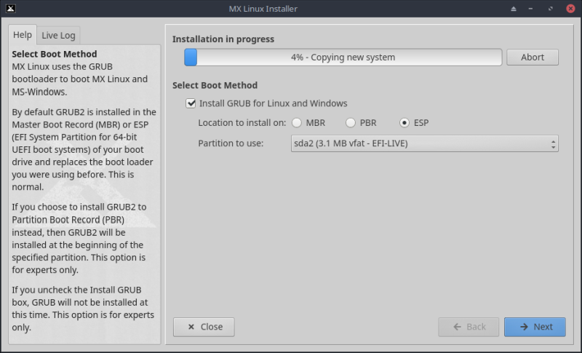The height and width of the screenshot is (353, 582).
Task: Click the 'Installation in progress' label
Action: tap(223, 39)
